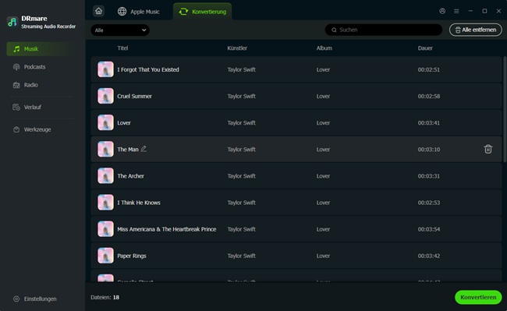Open the user account icon in title bar
The image size is (507, 311).
click(442, 11)
